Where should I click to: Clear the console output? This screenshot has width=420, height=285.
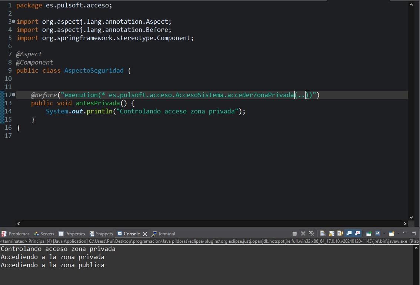(x=323, y=234)
